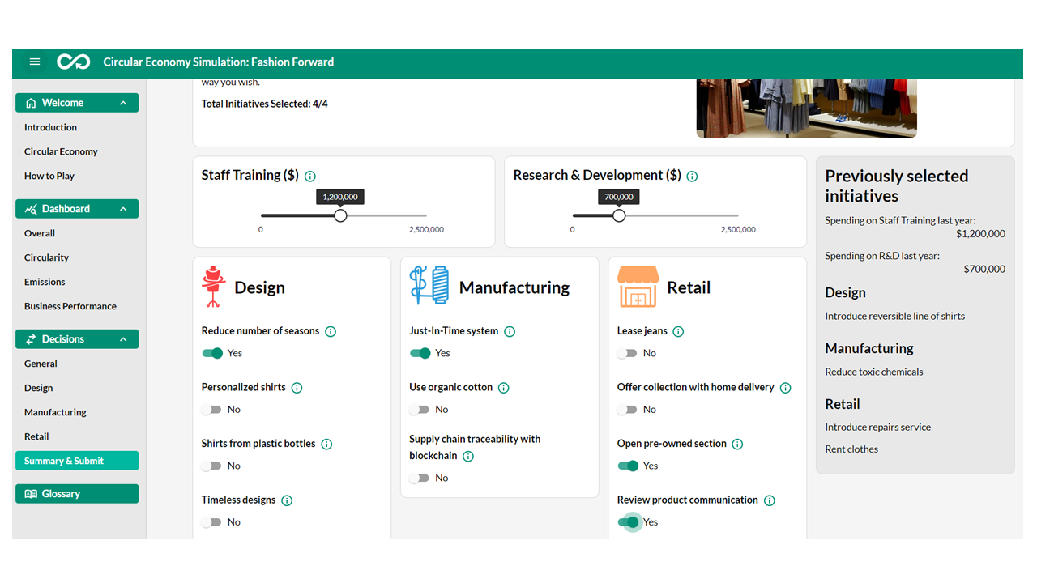Click the Manufacturing thread spool icon
The image size is (1037, 583).
coord(429,285)
